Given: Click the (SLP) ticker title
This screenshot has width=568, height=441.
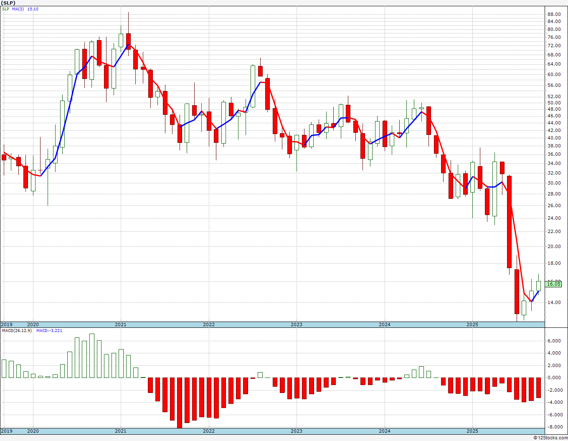Looking at the screenshot, I should click(x=8, y=3).
